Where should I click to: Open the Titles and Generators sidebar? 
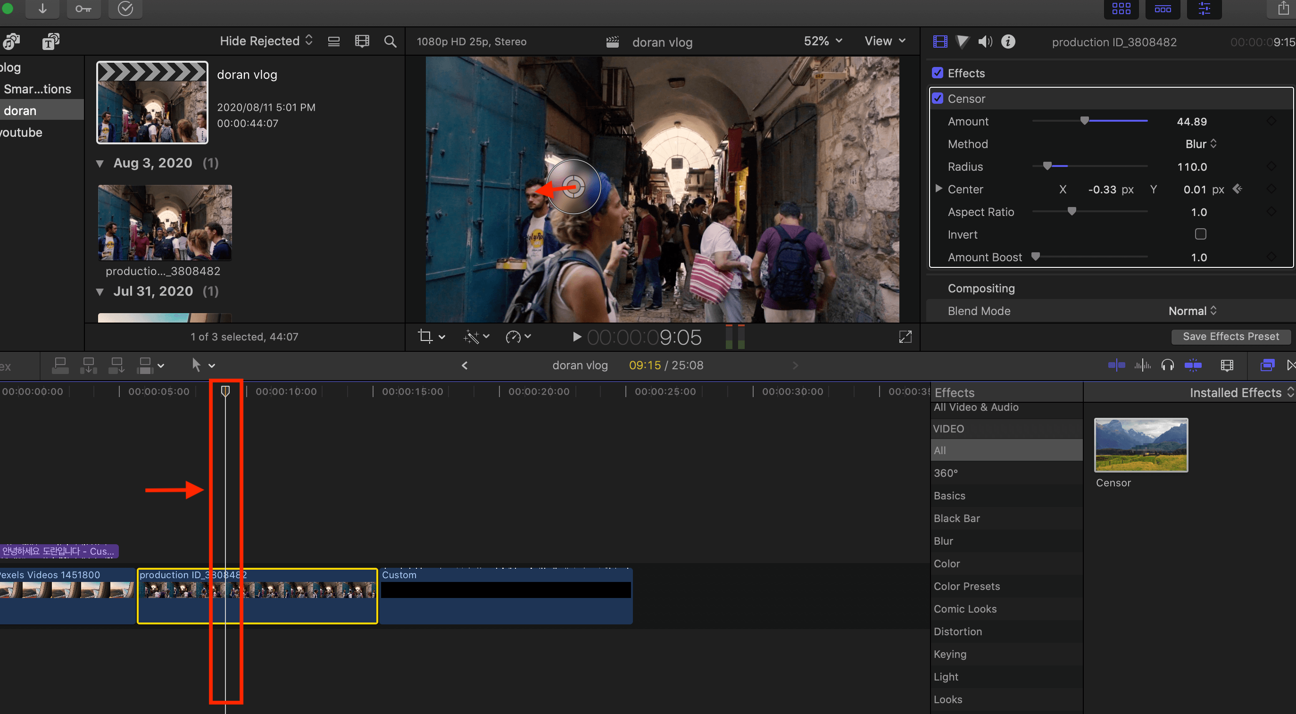click(x=50, y=42)
